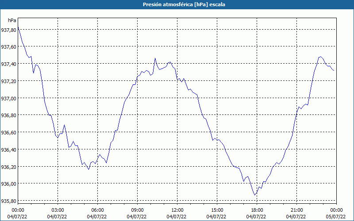Click the 00:00 time label dated 04/07/22

coord(18,210)
